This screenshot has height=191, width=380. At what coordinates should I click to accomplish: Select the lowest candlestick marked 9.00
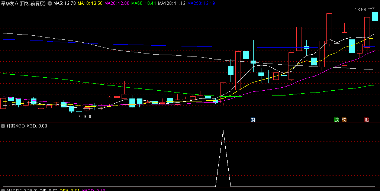point(79,112)
